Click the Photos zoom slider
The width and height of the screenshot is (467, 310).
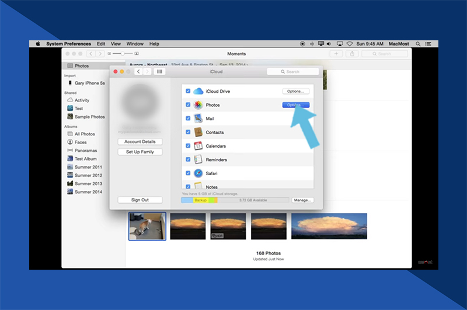123,54
